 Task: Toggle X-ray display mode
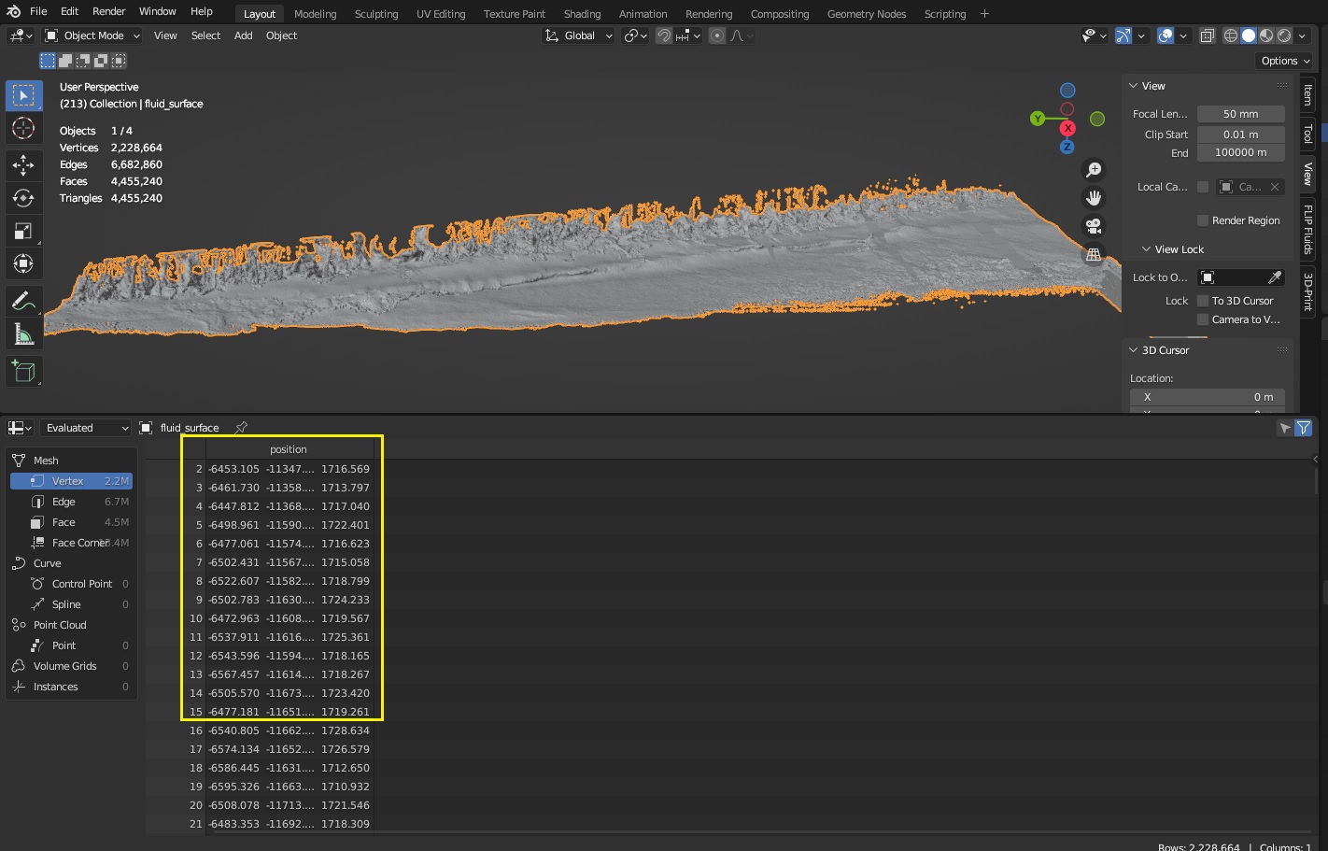tap(1207, 35)
